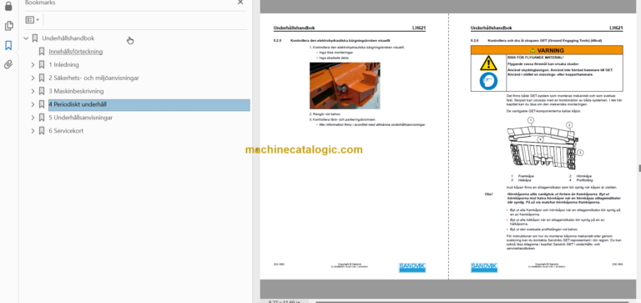
Task: Expand the 4 Periodiskt underhåll bookmark
Action: tap(33, 104)
